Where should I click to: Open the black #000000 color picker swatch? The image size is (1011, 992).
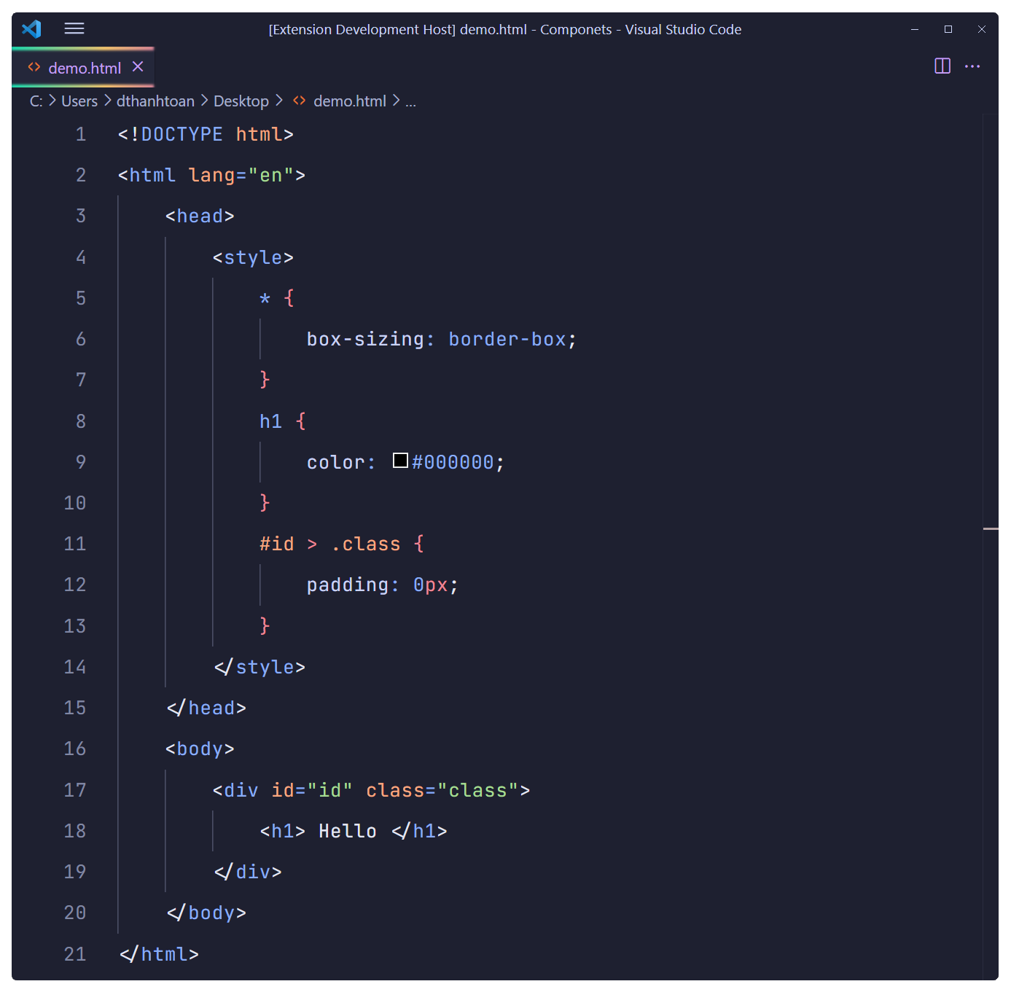click(400, 461)
